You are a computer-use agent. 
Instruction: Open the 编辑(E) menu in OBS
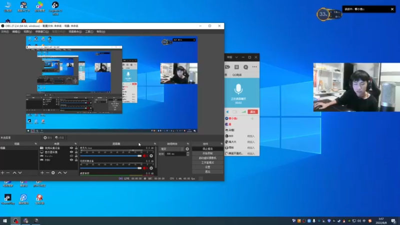(x=16, y=31)
